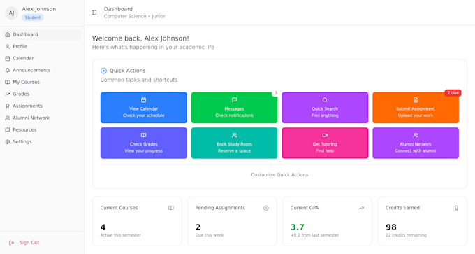This screenshot has width=475, height=254.
Task: Click the Resources chat icon
Action: pyautogui.click(x=8, y=129)
